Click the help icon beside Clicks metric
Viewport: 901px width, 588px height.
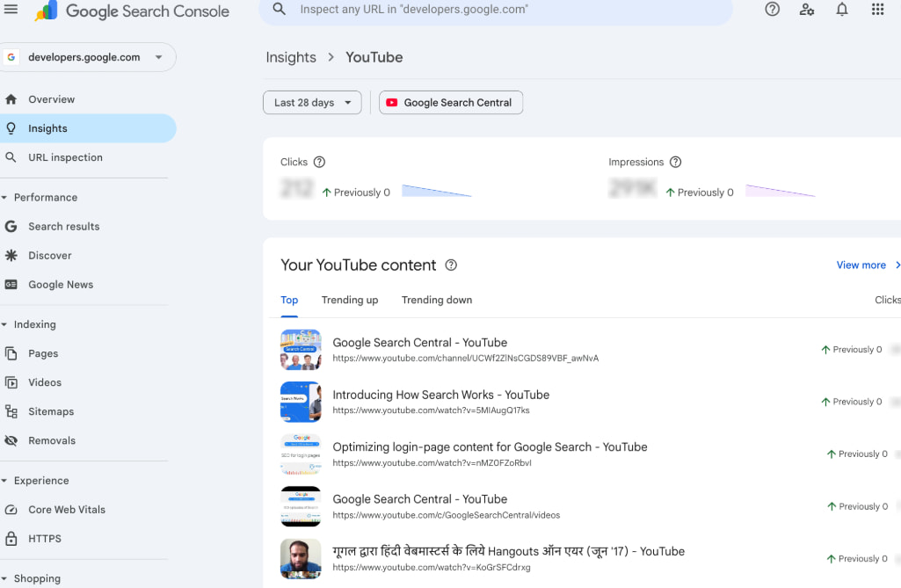click(319, 162)
